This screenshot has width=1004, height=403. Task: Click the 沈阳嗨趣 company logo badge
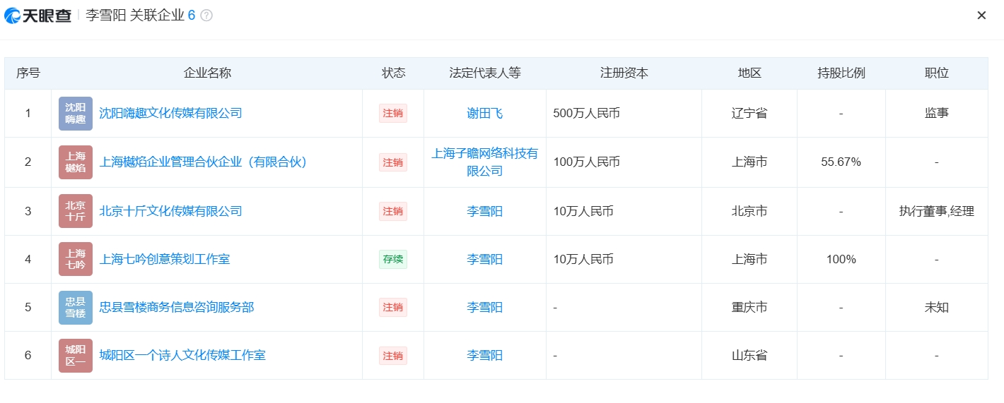pos(76,114)
